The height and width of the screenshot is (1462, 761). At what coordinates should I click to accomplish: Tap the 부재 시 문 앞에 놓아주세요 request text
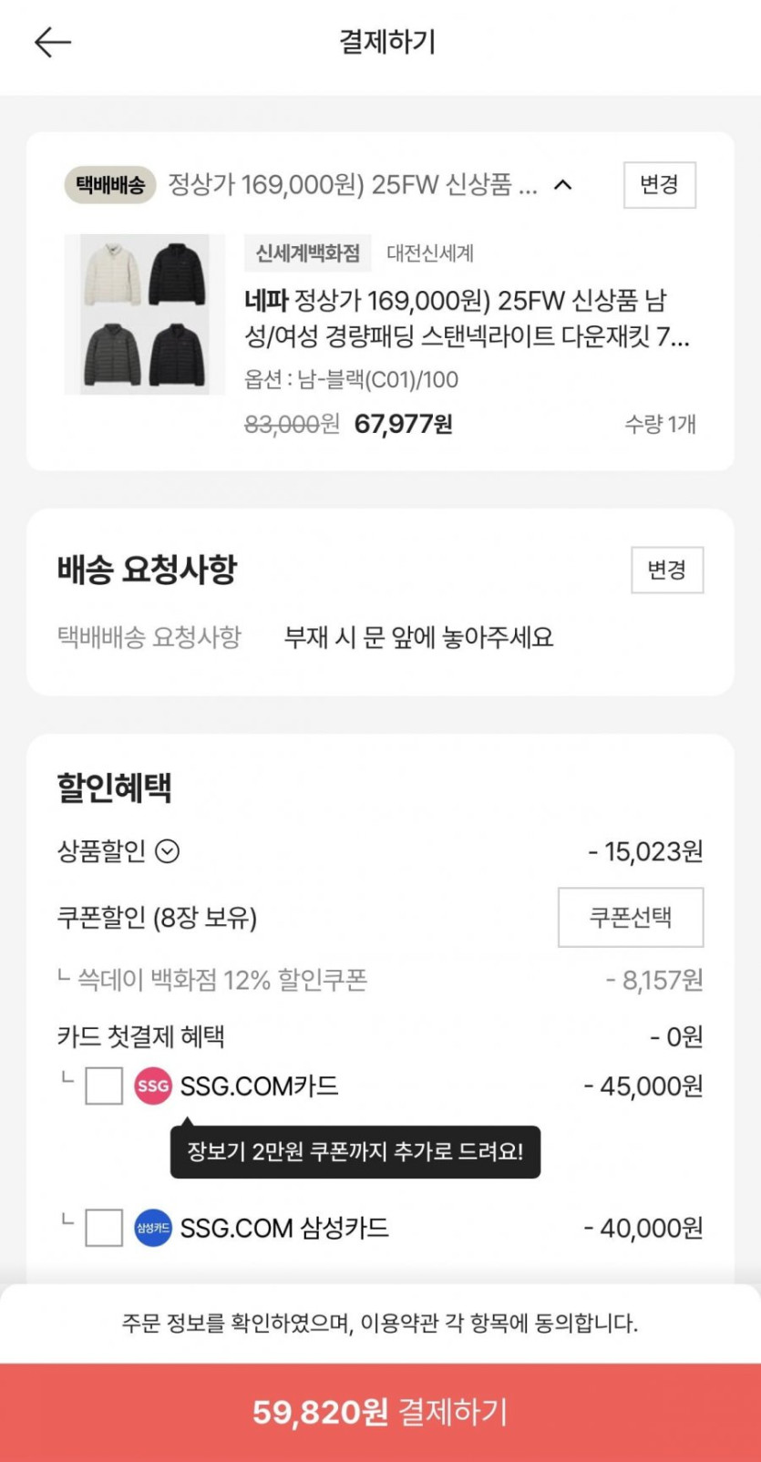[x=418, y=637]
